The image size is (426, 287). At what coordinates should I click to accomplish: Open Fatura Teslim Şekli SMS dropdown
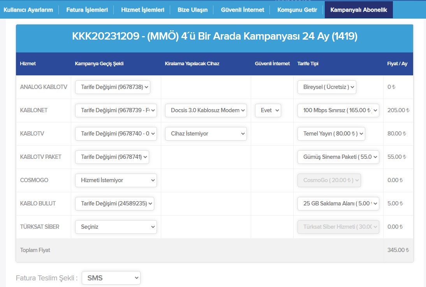(111, 278)
